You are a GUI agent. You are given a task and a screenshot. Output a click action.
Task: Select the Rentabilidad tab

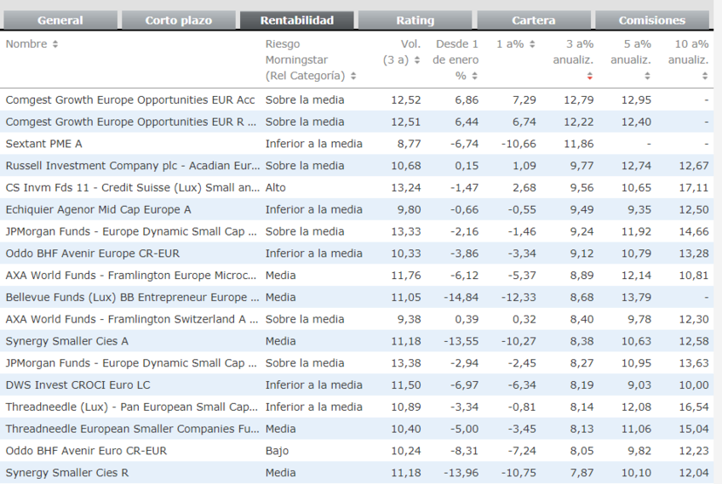[297, 20]
